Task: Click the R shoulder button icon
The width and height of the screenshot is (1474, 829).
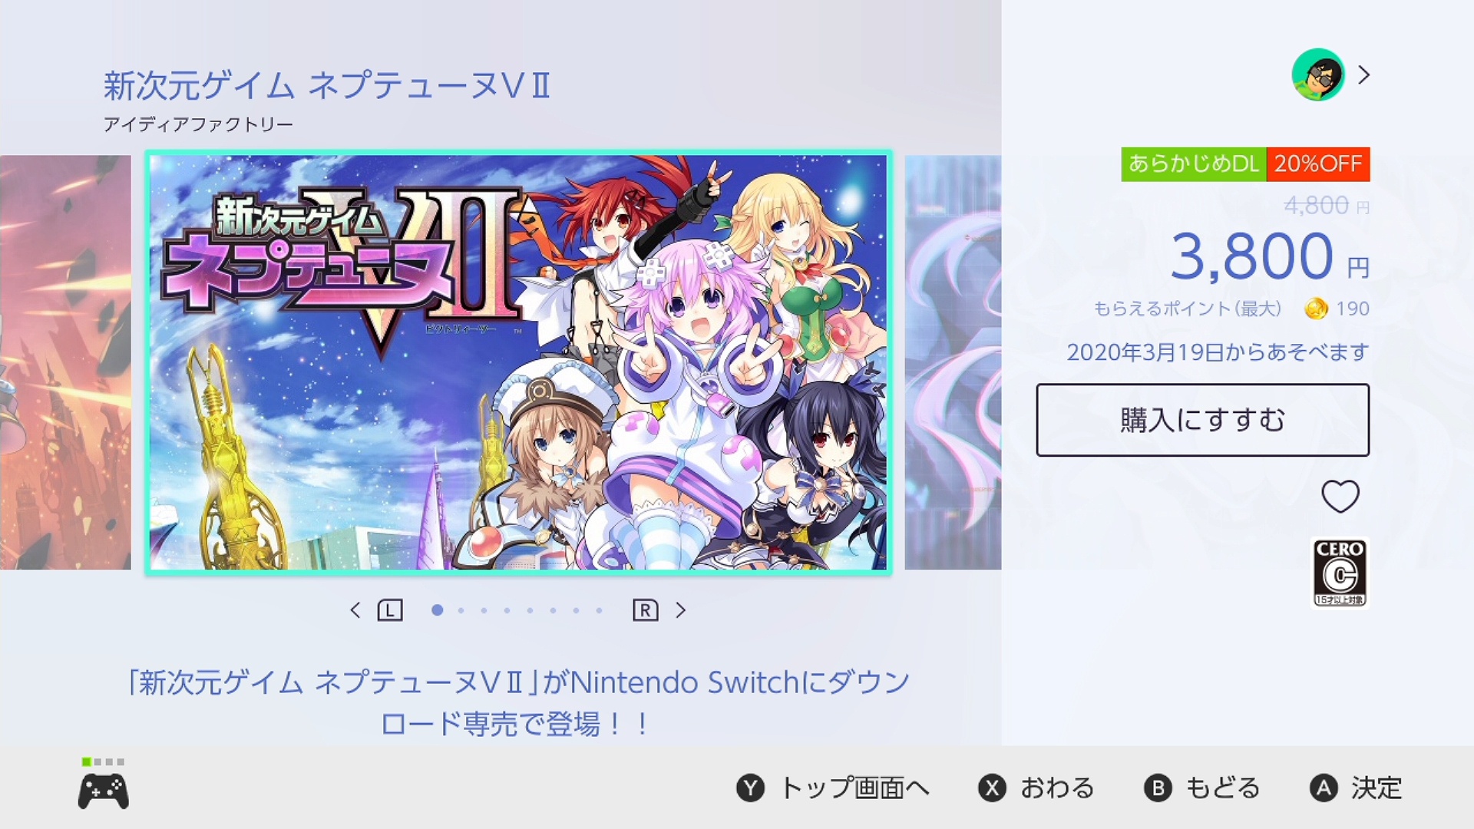Action: point(646,610)
